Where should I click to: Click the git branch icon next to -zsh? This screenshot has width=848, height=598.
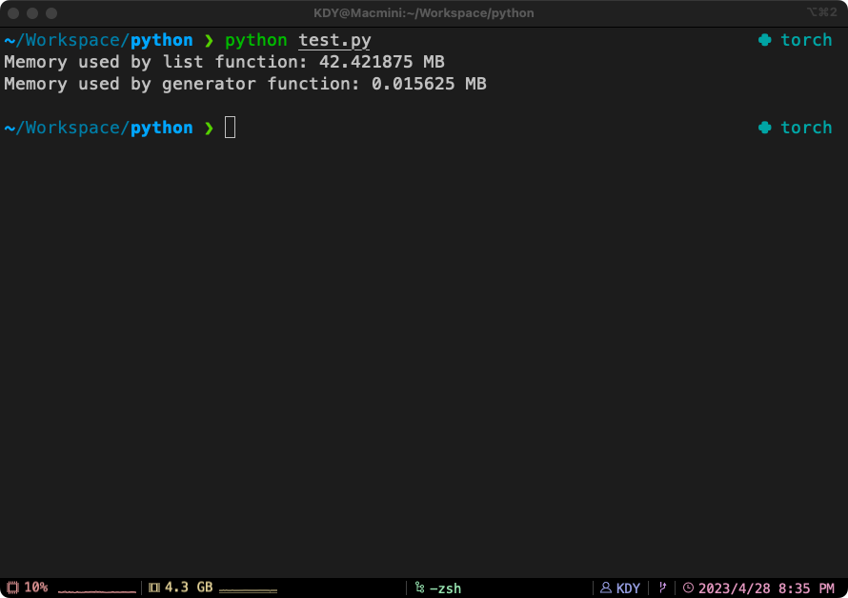[419, 588]
